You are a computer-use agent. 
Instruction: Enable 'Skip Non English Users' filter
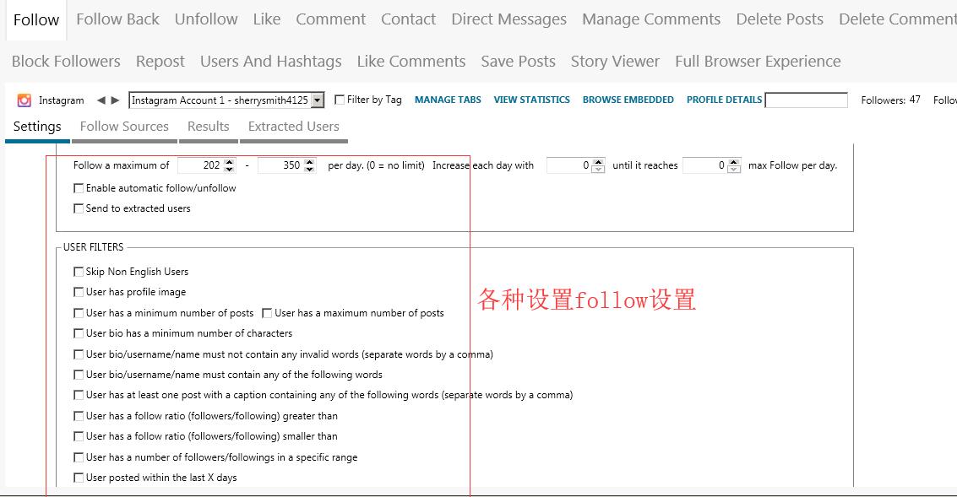(79, 272)
